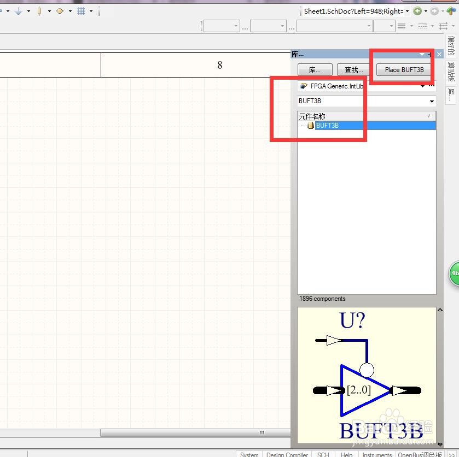Screen dimensions: 459x457
Task: Click the BUFT3B symbol preview
Action: point(367,375)
